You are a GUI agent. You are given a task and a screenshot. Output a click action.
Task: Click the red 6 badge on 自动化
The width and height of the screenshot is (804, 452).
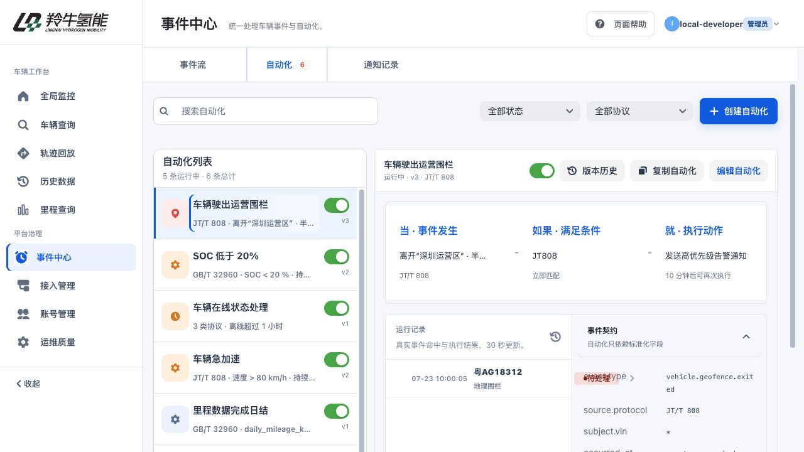303,65
